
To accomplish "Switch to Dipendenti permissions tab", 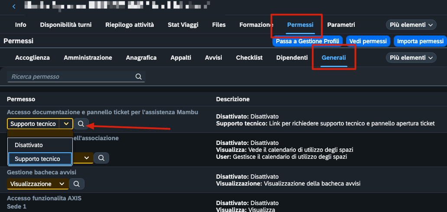I will click(x=292, y=58).
